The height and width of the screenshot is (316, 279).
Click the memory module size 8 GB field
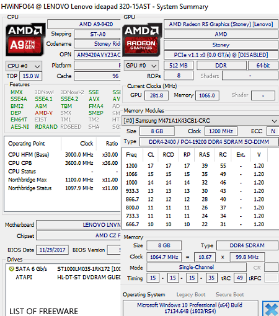click(157, 131)
